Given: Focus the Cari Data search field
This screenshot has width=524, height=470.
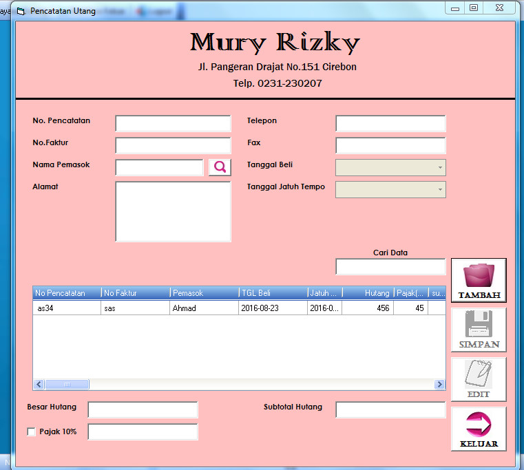Looking at the screenshot, I should click(390, 267).
